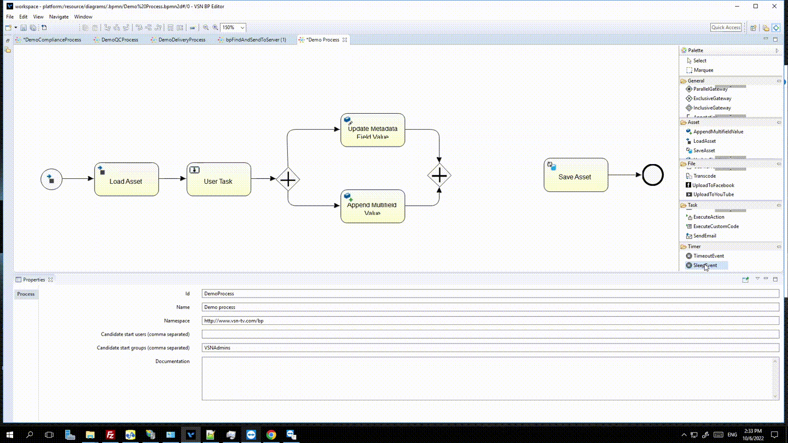788x443 pixels.
Task: Zoom in using the magnifier plus icon
Action: tap(216, 27)
